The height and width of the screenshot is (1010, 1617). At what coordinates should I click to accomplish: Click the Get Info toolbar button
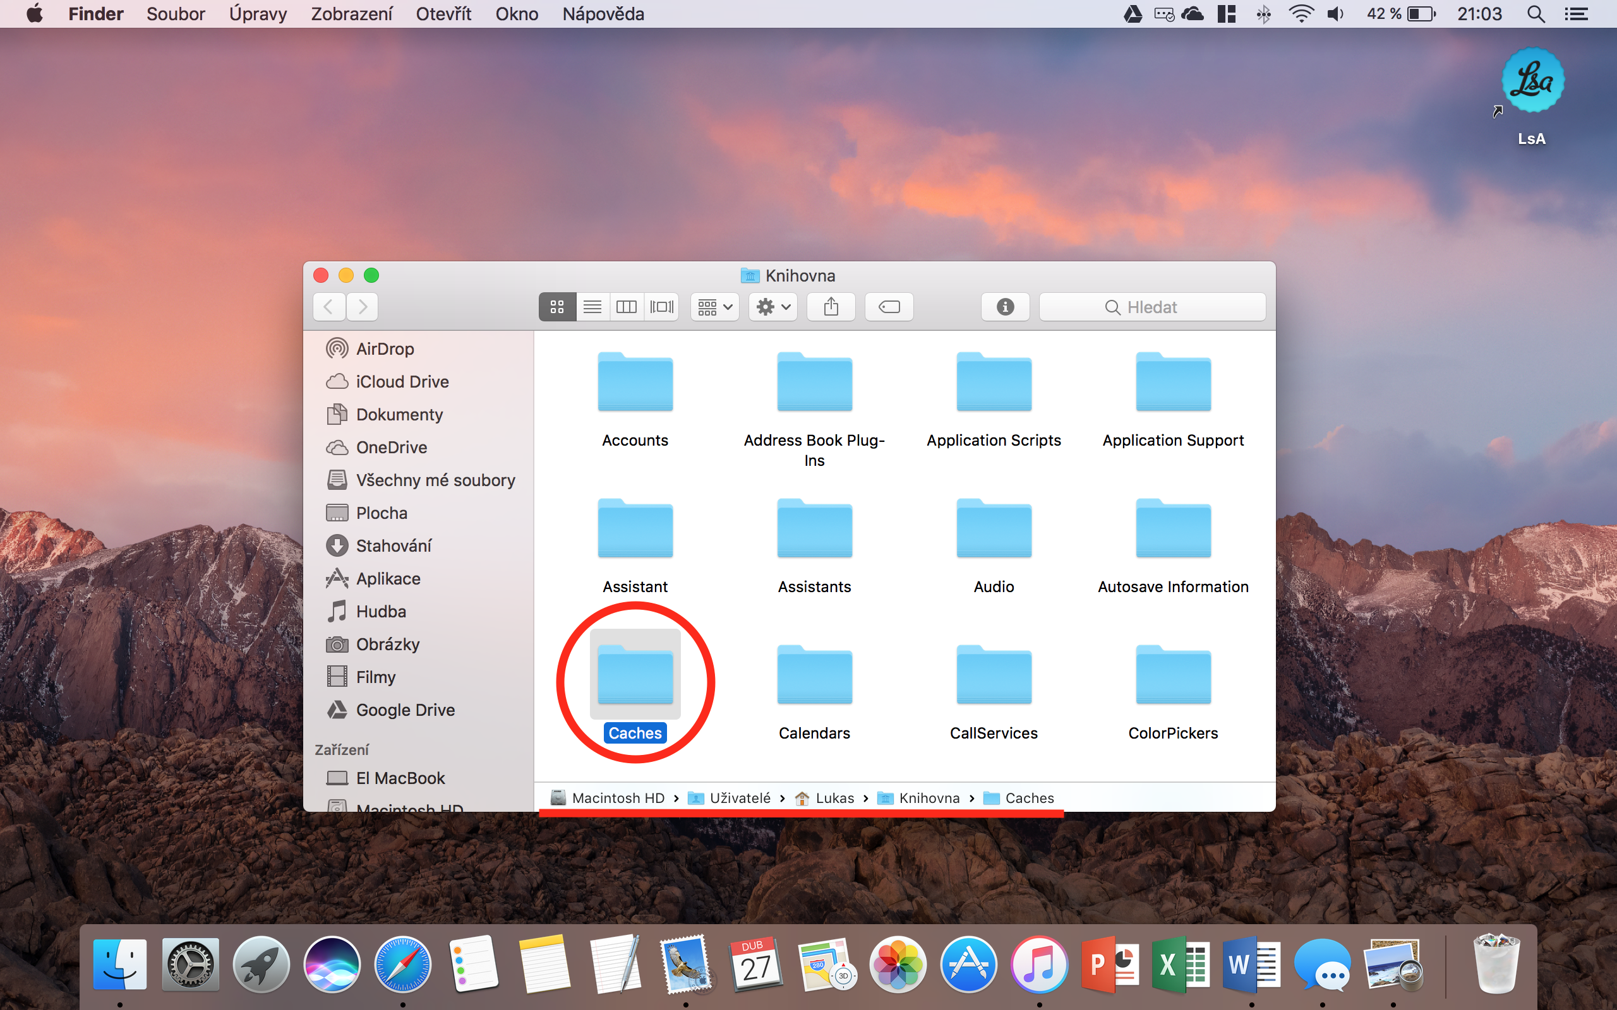click(1004, 307)
